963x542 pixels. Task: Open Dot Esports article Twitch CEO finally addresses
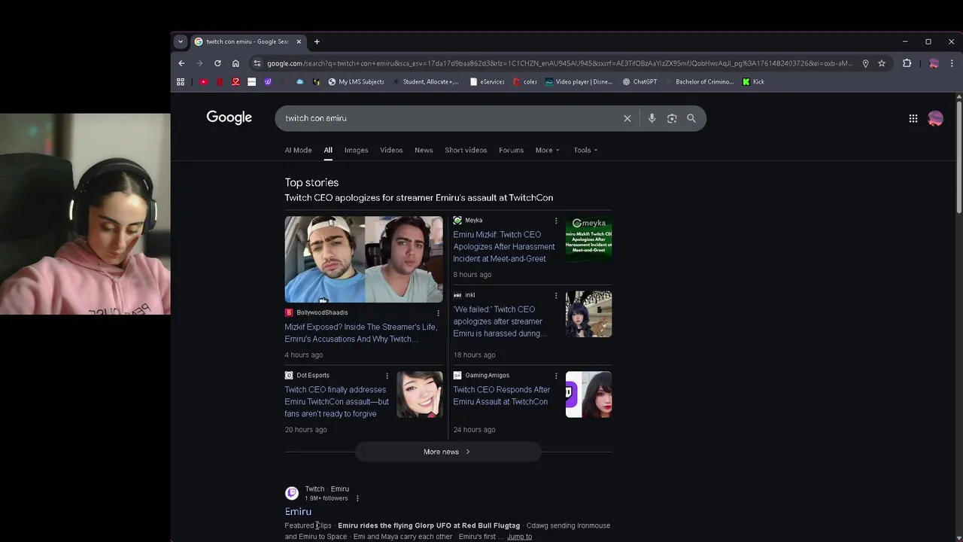click(x=336, y=402)
